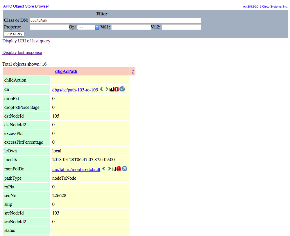The image size is (290, 236).
Task: Click the parent arrow icon in dn row
Action: [101, 89]
